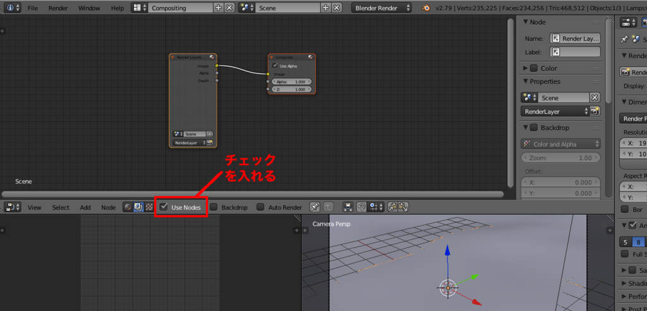Copy selected nodes to clipboard
647x311 pixels.
(393, 207)
